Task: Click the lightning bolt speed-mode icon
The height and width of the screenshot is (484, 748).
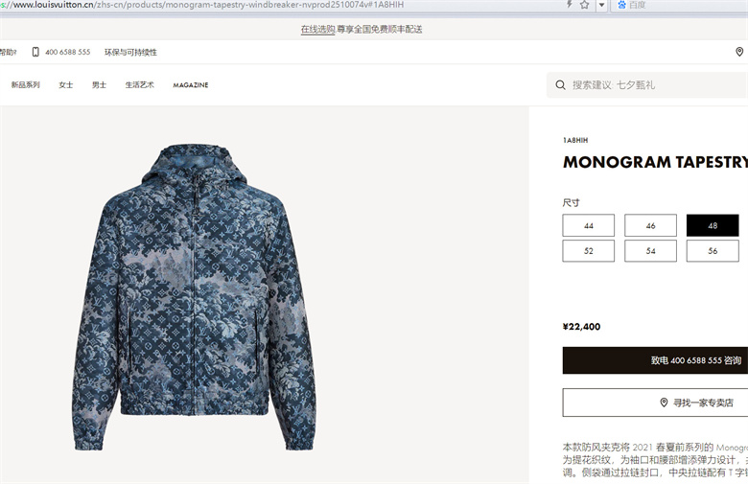Action: 569,4
